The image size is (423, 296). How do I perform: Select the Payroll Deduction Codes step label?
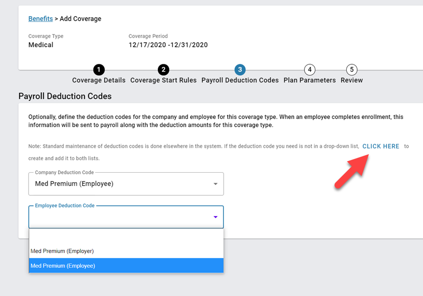click(240, 81)
